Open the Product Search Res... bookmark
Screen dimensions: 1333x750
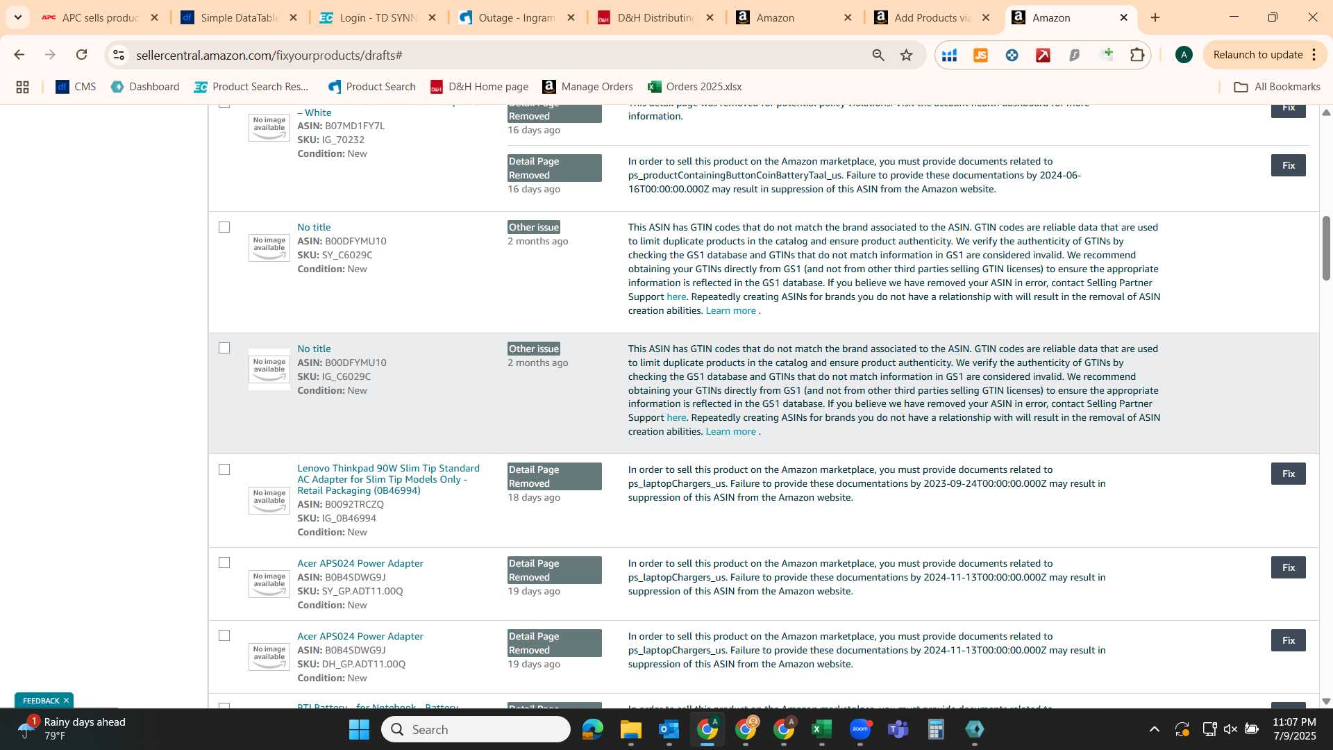coord(251,87)
